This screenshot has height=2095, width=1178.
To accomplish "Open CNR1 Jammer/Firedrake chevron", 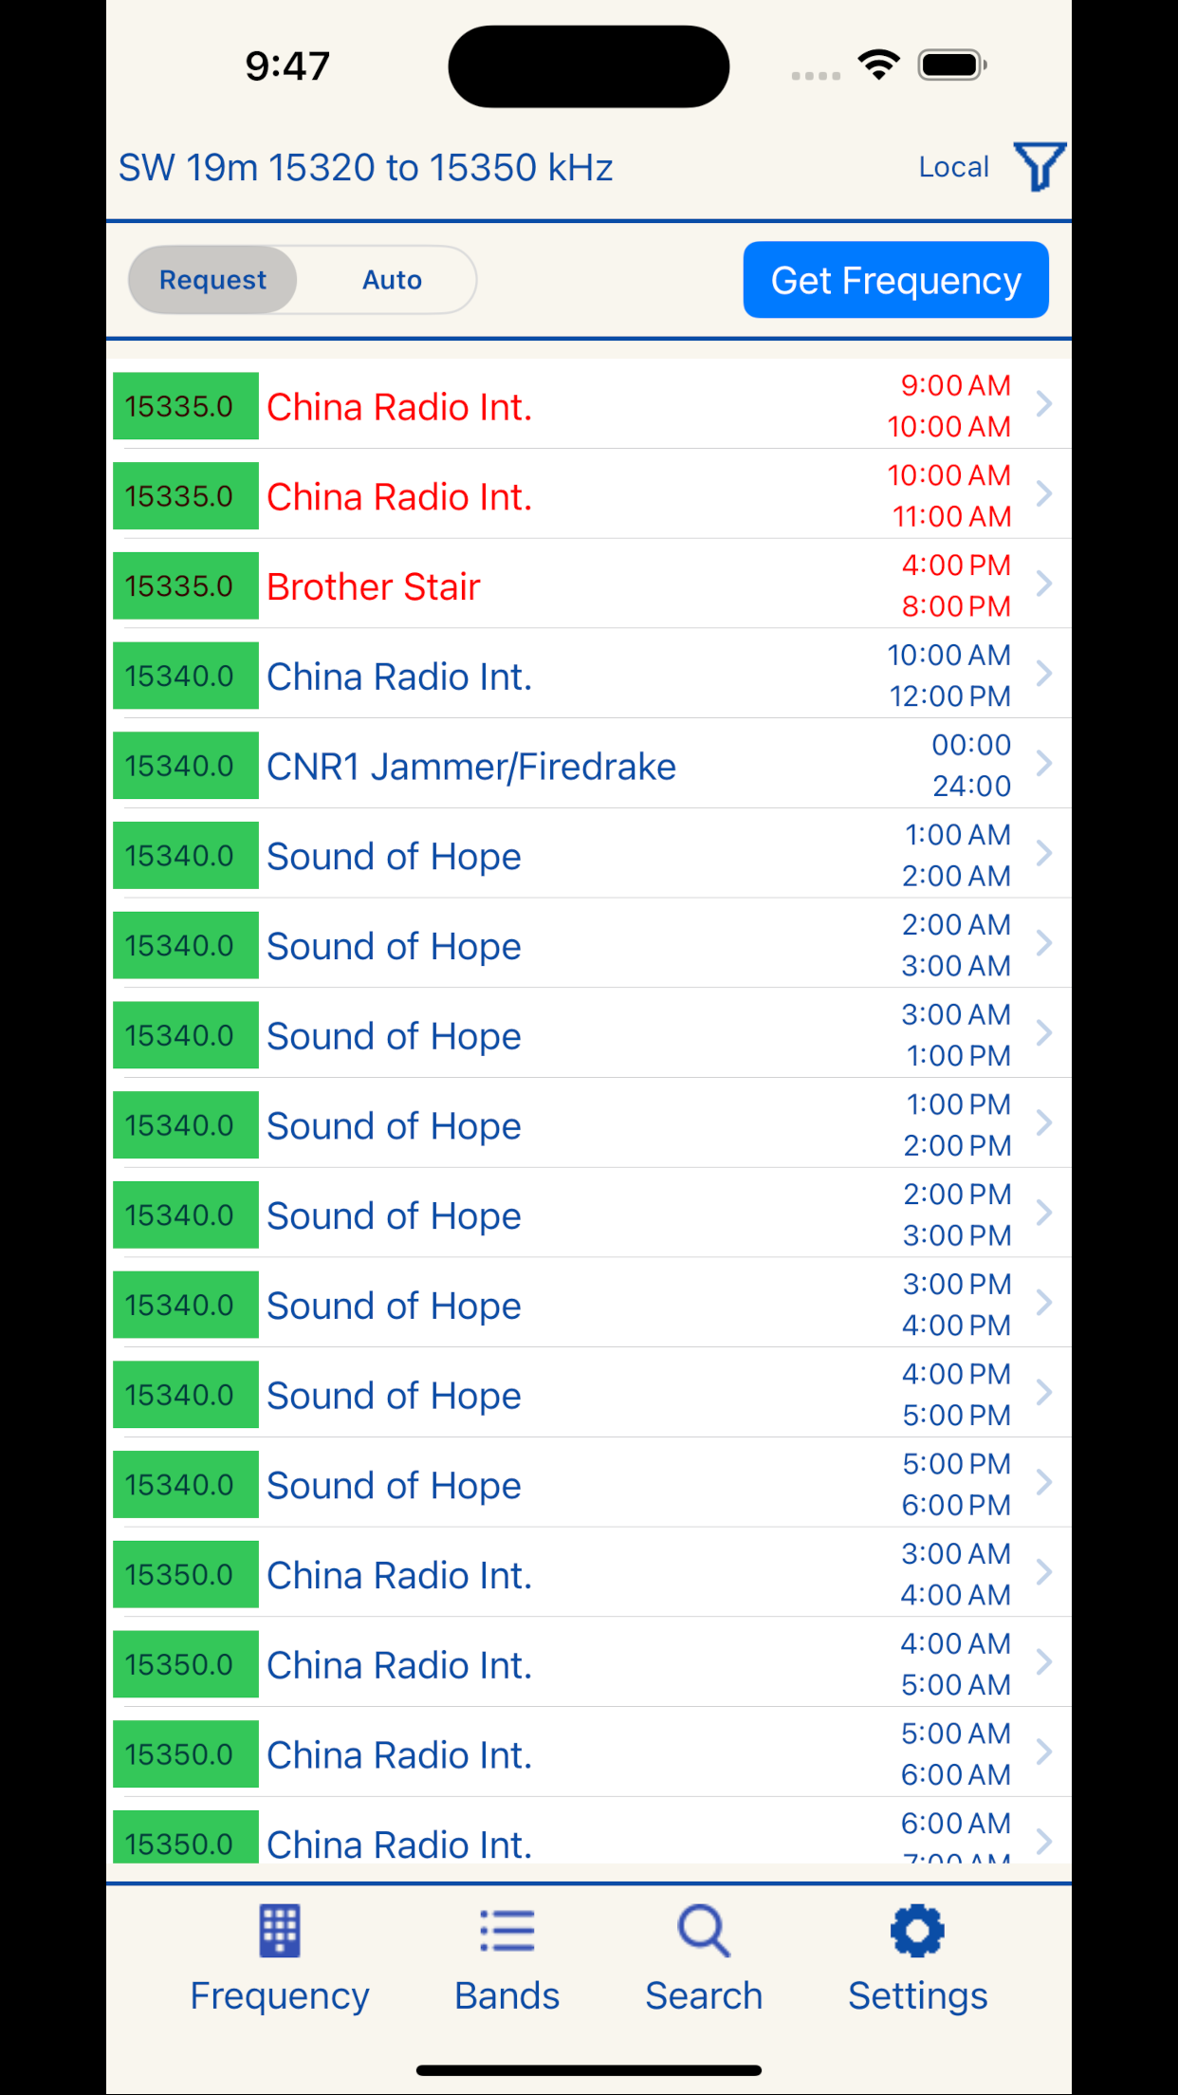I will [x=1044, y=763].
